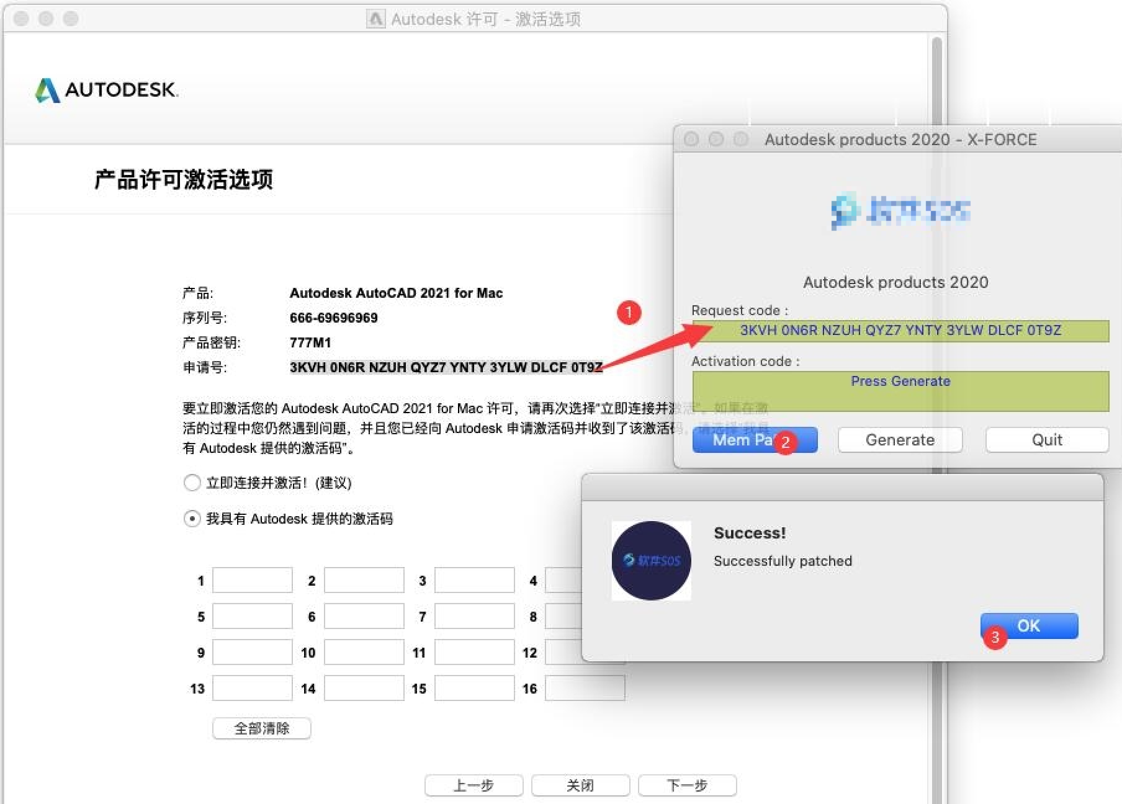1122x804 pixels.
Task: Click activation code input field 1
Action: [x=253, y=581]
